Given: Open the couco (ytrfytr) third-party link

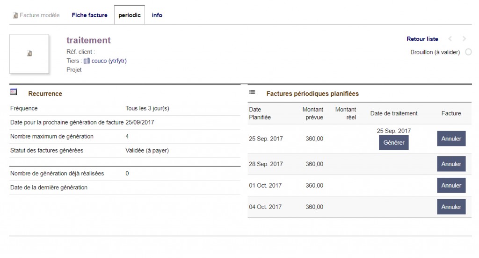Looking at the screenshot, I should click(x=109, y=61).
